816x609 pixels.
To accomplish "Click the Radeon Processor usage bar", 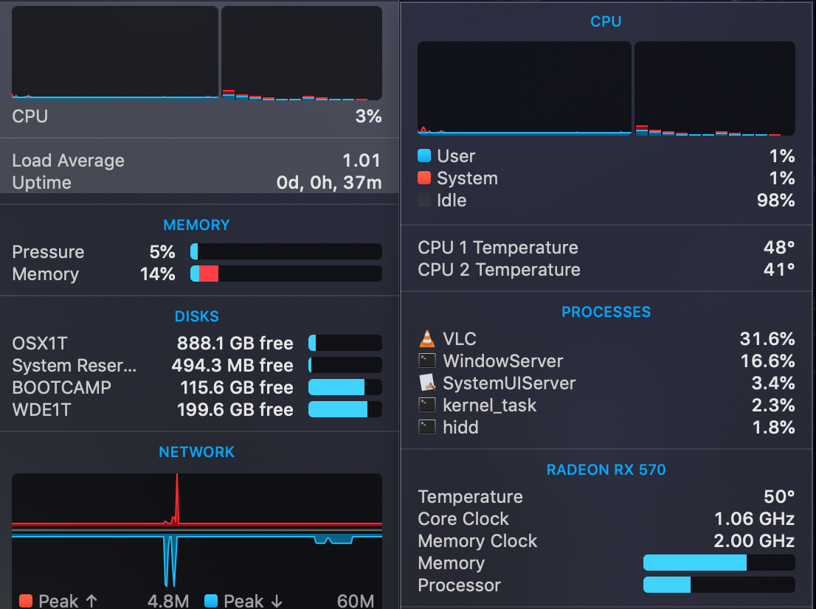I will pyautogui.click(x=719, y=585).
